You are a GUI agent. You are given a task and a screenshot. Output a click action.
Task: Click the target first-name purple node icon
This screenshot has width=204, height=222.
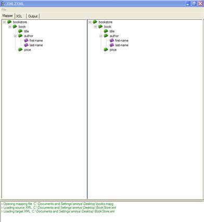pyautogui.click(x=112, y=41)
